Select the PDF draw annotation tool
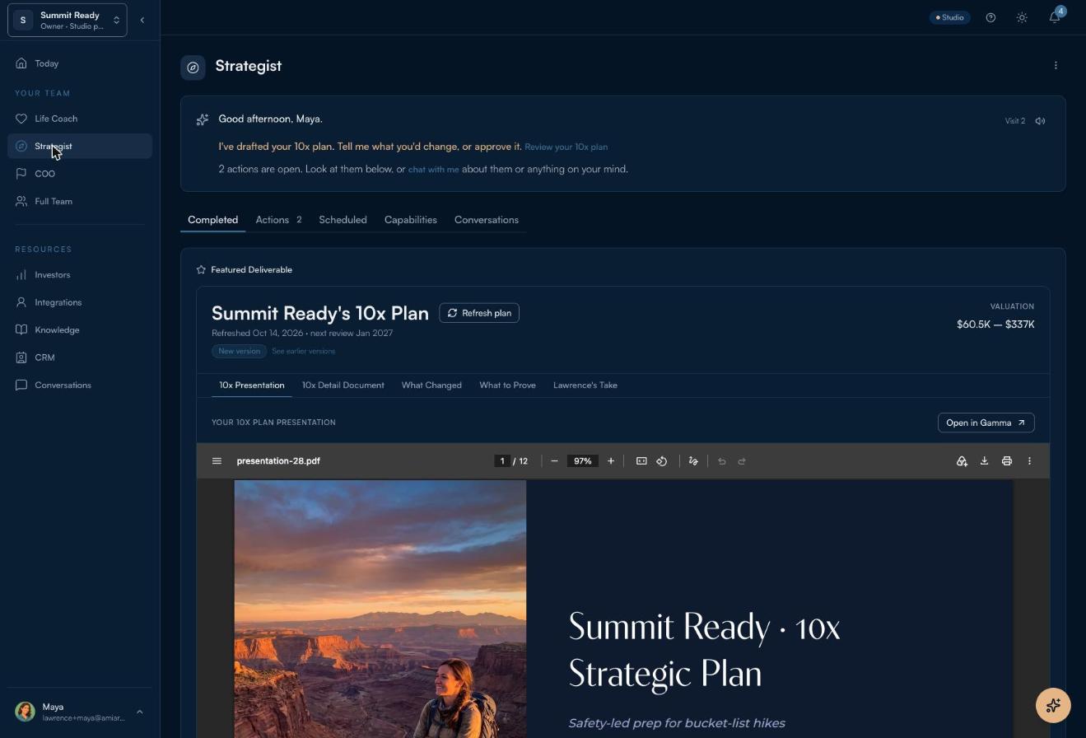This screenshot has width=1086, height=738. [x=693, y=461]
